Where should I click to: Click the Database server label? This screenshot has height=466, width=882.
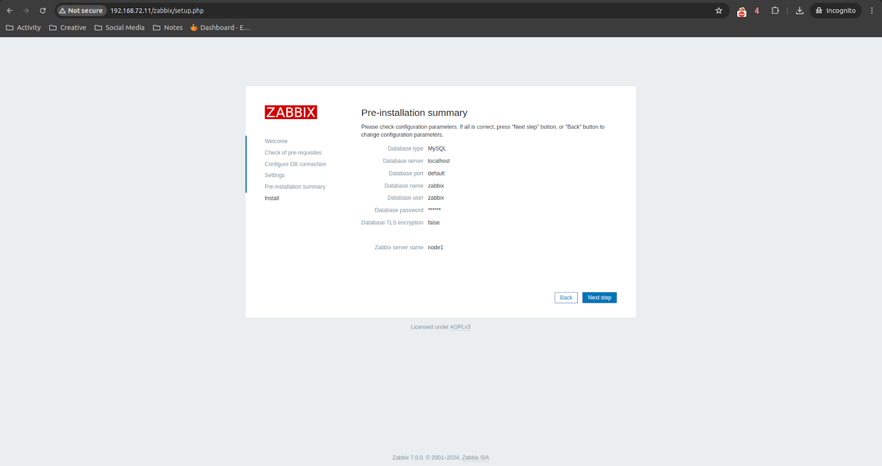[x=404, y=161]
